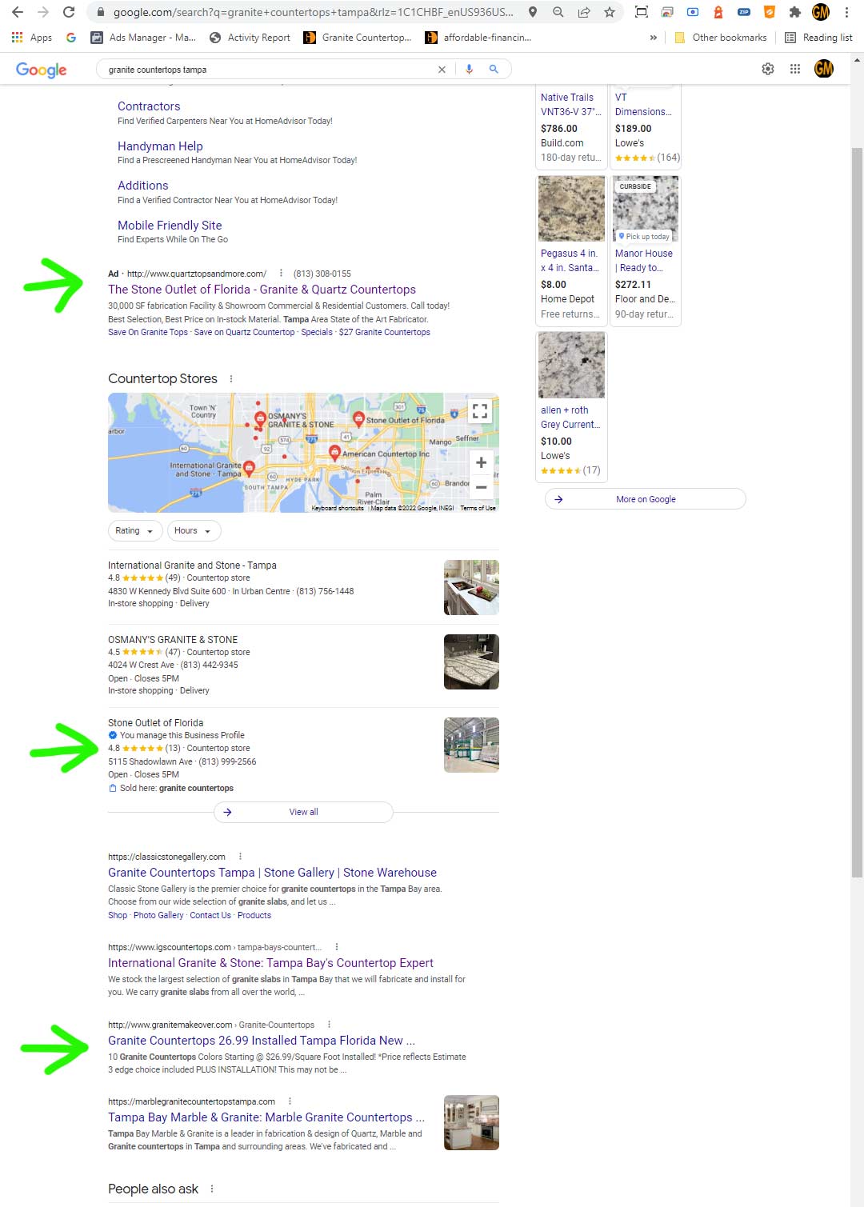Open Native Trails VNT36-V product link
This screenshot has height=1207, width=864.
pos(570,105)
